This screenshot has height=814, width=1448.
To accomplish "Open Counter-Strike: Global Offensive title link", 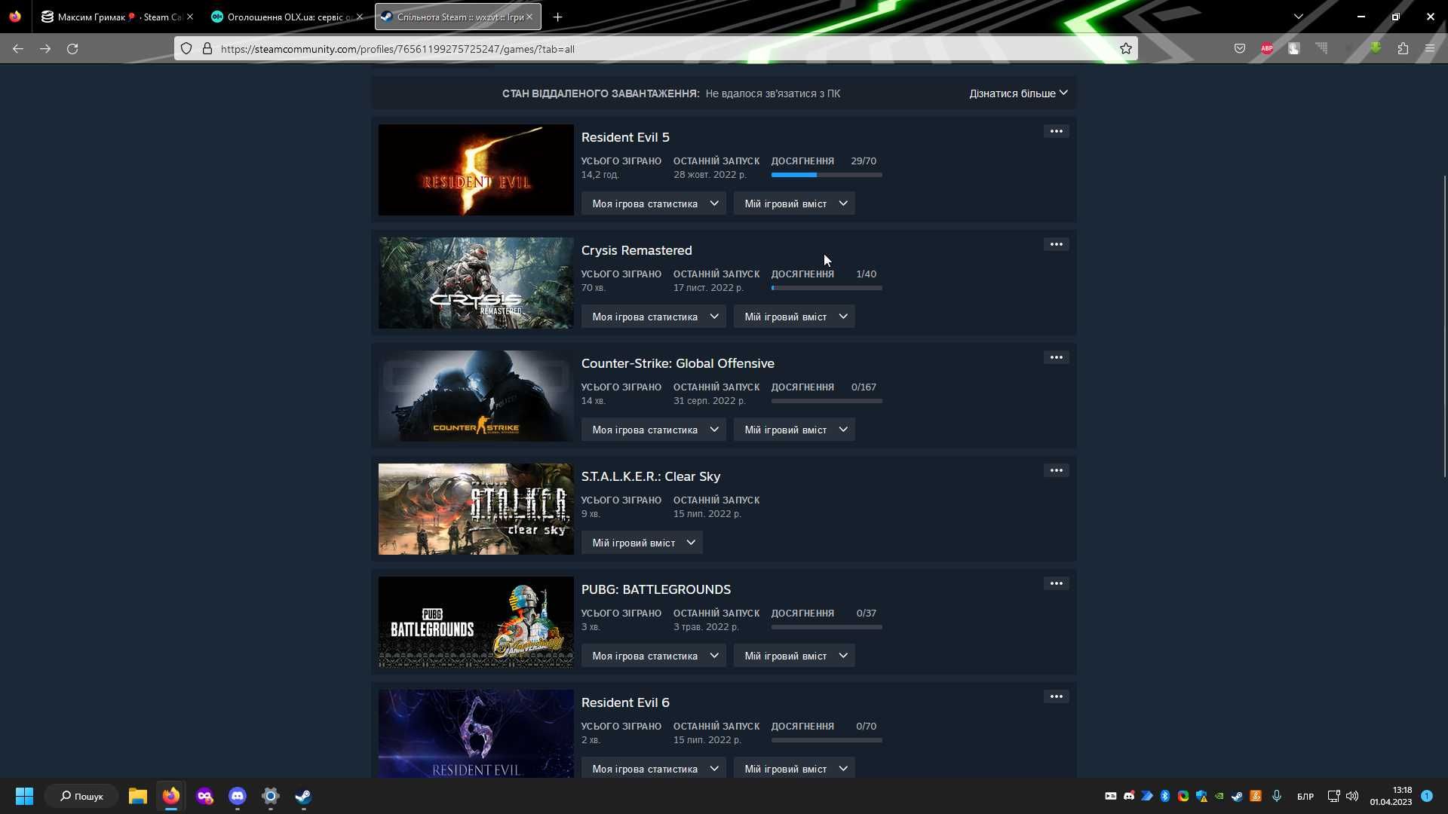I will (x=677, y=363).
